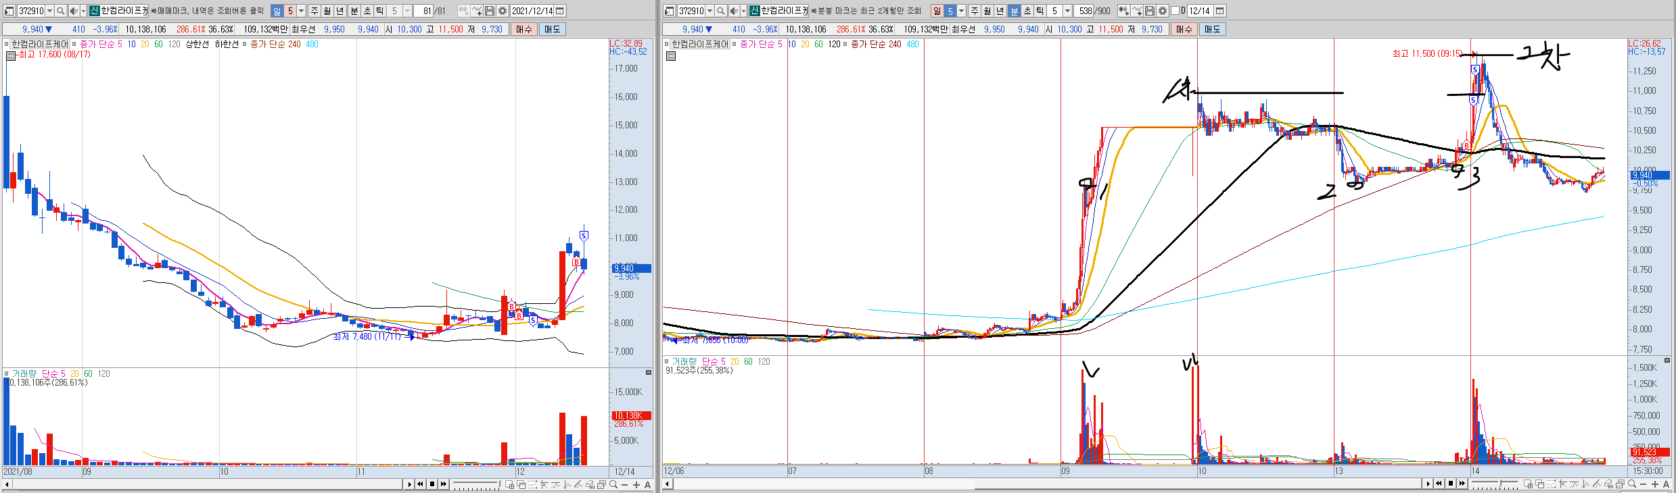Toggle the 거래량 legend square in the right volume pane
The width and height of the screenshot is (1676, 493).
pos(667,361)
